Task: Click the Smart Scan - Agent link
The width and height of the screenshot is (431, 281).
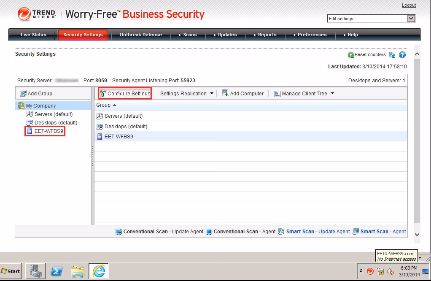Action: [x=383, y=232]
